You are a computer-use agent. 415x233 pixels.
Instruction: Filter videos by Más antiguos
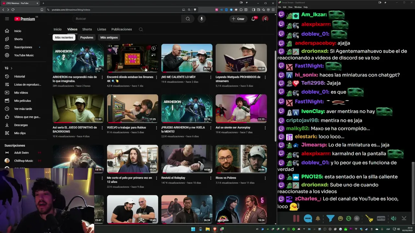(x=109, y=38)
